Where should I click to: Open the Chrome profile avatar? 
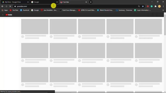tap(159, 6)
